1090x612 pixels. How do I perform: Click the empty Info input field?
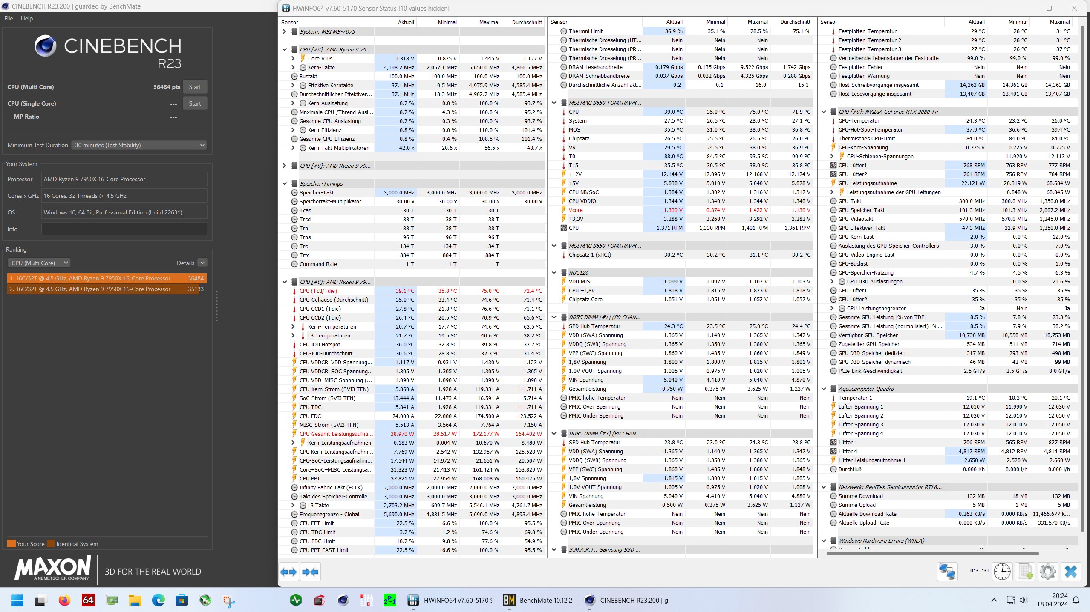tap(124, 229)
